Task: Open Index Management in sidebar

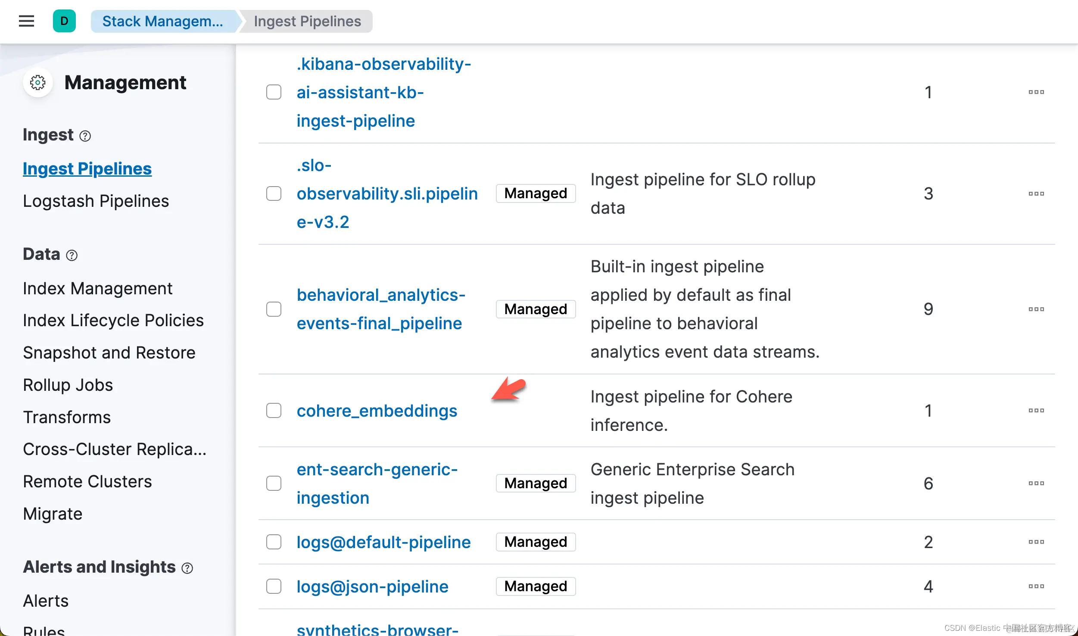Action: tap(97, 288)
